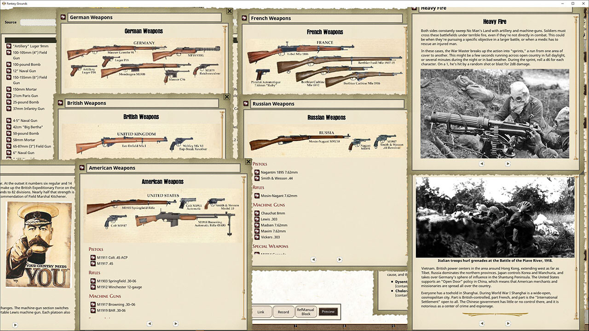Click the icon next to "Lewis .303" machine gun

pos(256,219)
